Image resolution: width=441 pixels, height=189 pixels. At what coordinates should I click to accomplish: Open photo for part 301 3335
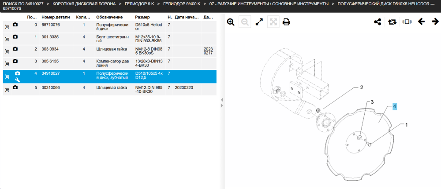(x=15, y=37)
